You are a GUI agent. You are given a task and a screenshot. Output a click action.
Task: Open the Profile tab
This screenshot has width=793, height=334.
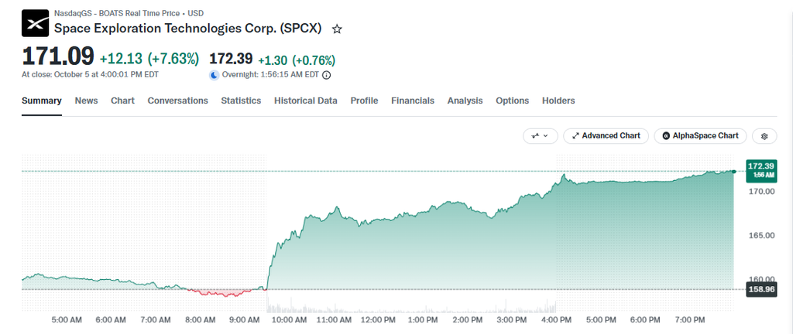coord(365,101)
